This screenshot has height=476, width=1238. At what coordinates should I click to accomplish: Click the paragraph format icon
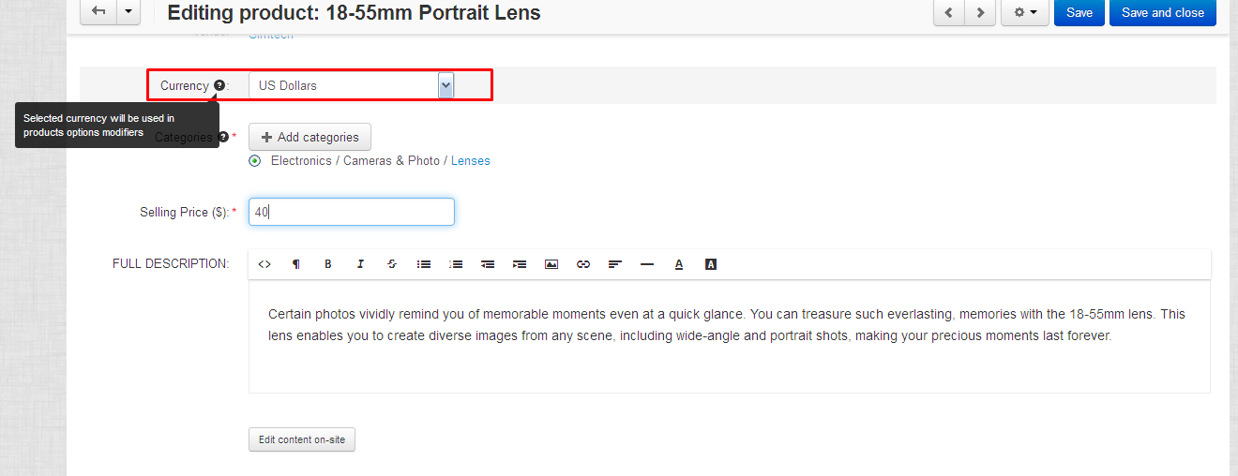(x=296, y=264)
